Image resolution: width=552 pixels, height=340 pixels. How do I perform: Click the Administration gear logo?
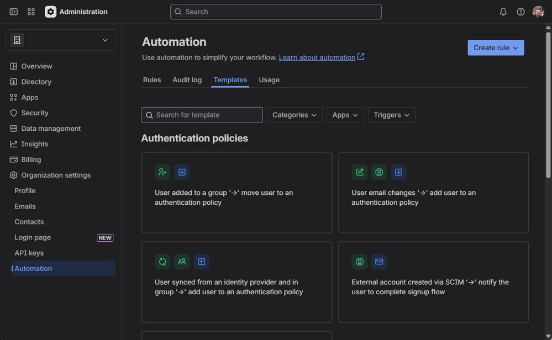tap(51, 12)
